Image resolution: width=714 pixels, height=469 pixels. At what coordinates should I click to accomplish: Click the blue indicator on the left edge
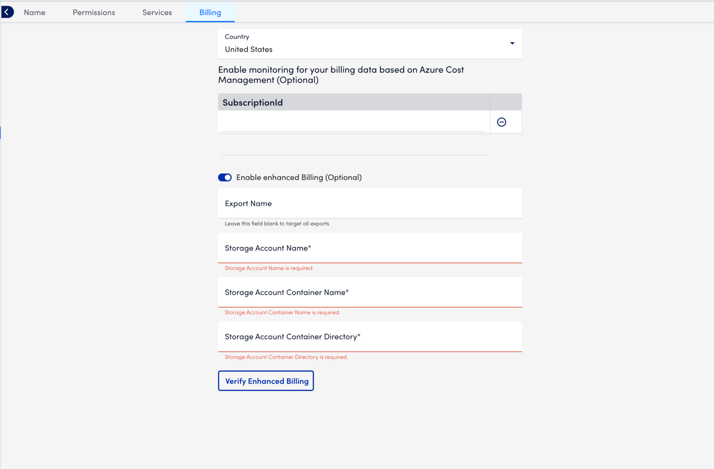coord(1,133)
